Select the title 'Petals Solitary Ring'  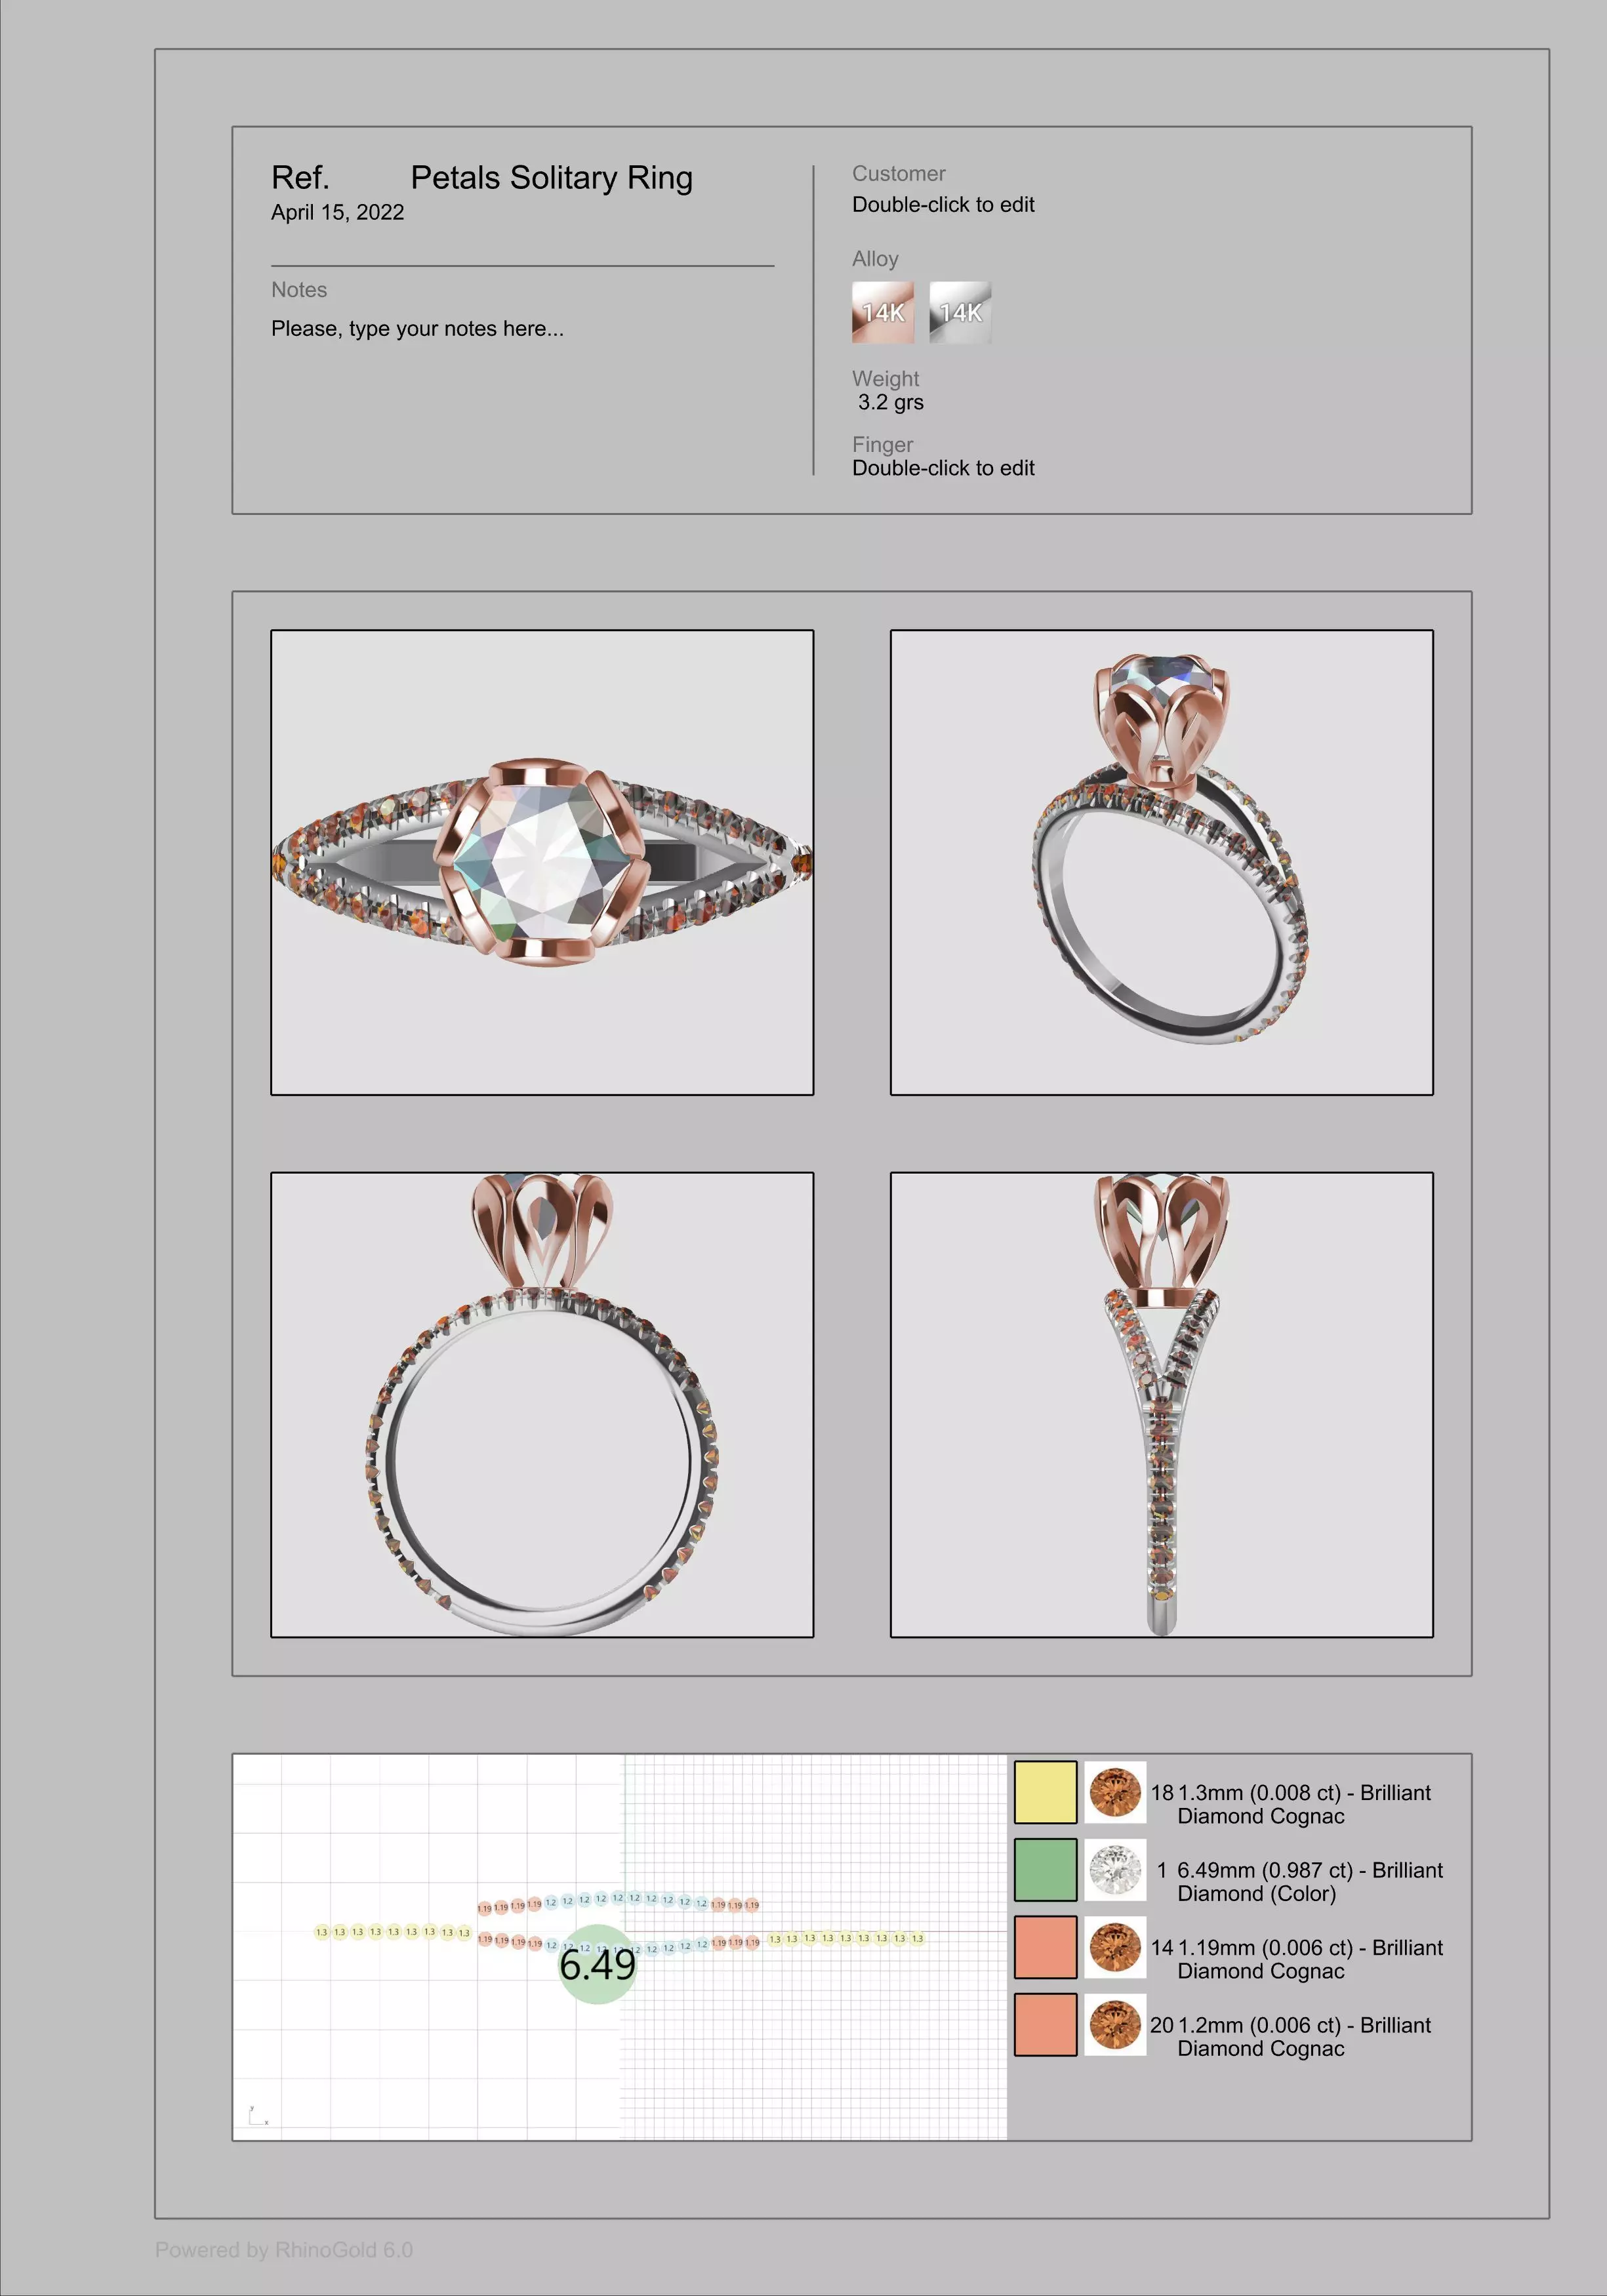[x=551, y=177]
